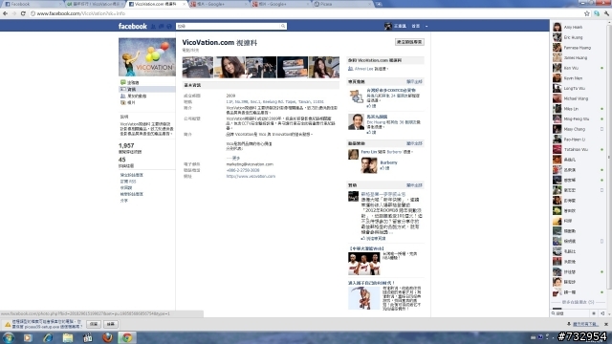Click the VicoVation profile picture
The image size is (612, 344).
[x=146, y=57]
